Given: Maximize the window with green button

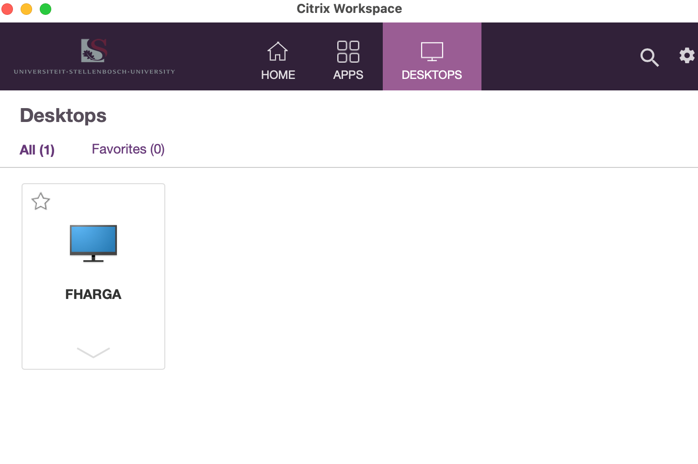Looking at the screenshot, I should coord(46,9).
